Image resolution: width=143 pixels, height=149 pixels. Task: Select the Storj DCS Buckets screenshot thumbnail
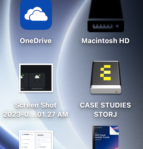click(36, 140)
